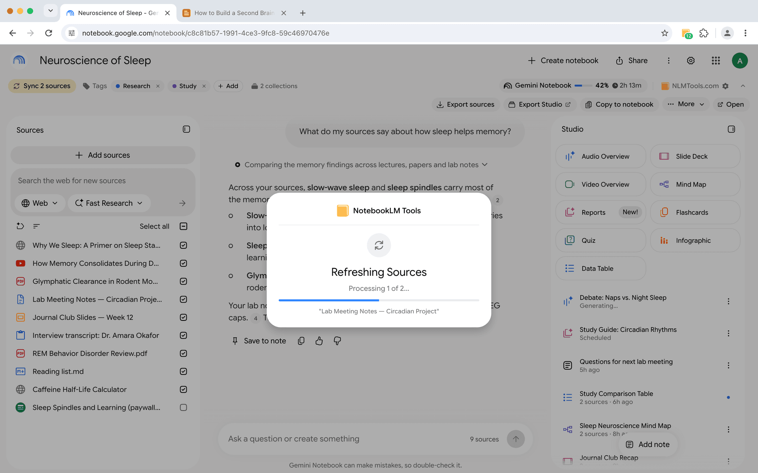Collapse the Studio panel icon
The height and width of the screenshot is (473, 758).
pos(731,129)
